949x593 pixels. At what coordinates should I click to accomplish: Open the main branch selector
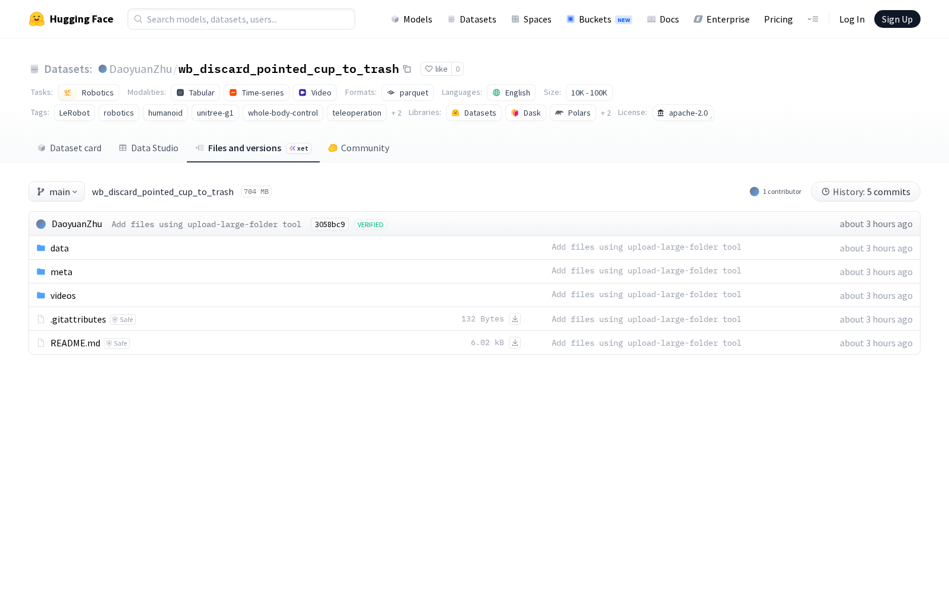click(57, 192)
